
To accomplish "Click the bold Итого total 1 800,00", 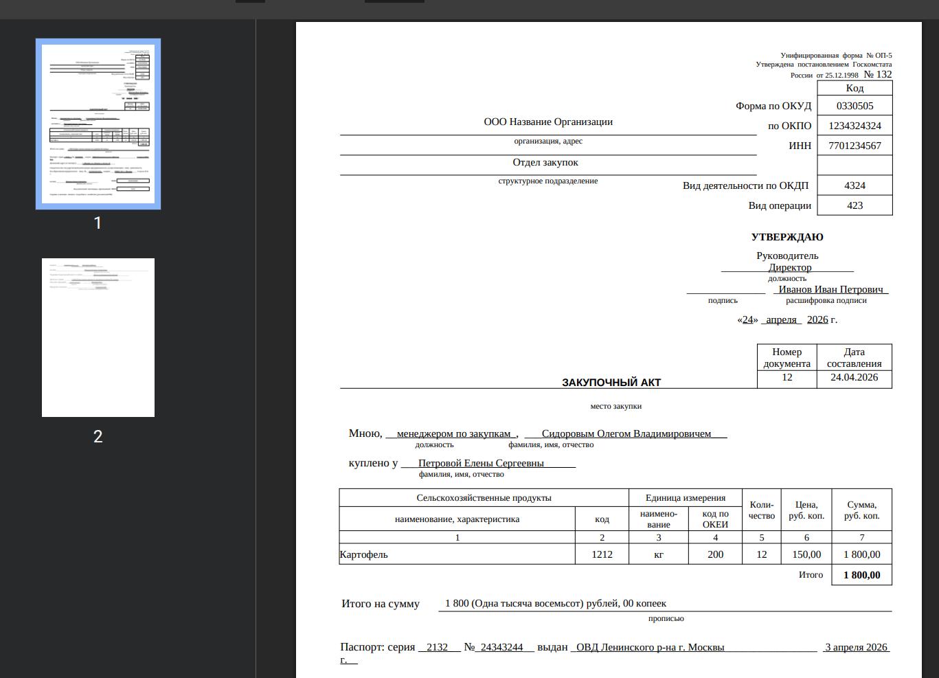I will point(861,575).
